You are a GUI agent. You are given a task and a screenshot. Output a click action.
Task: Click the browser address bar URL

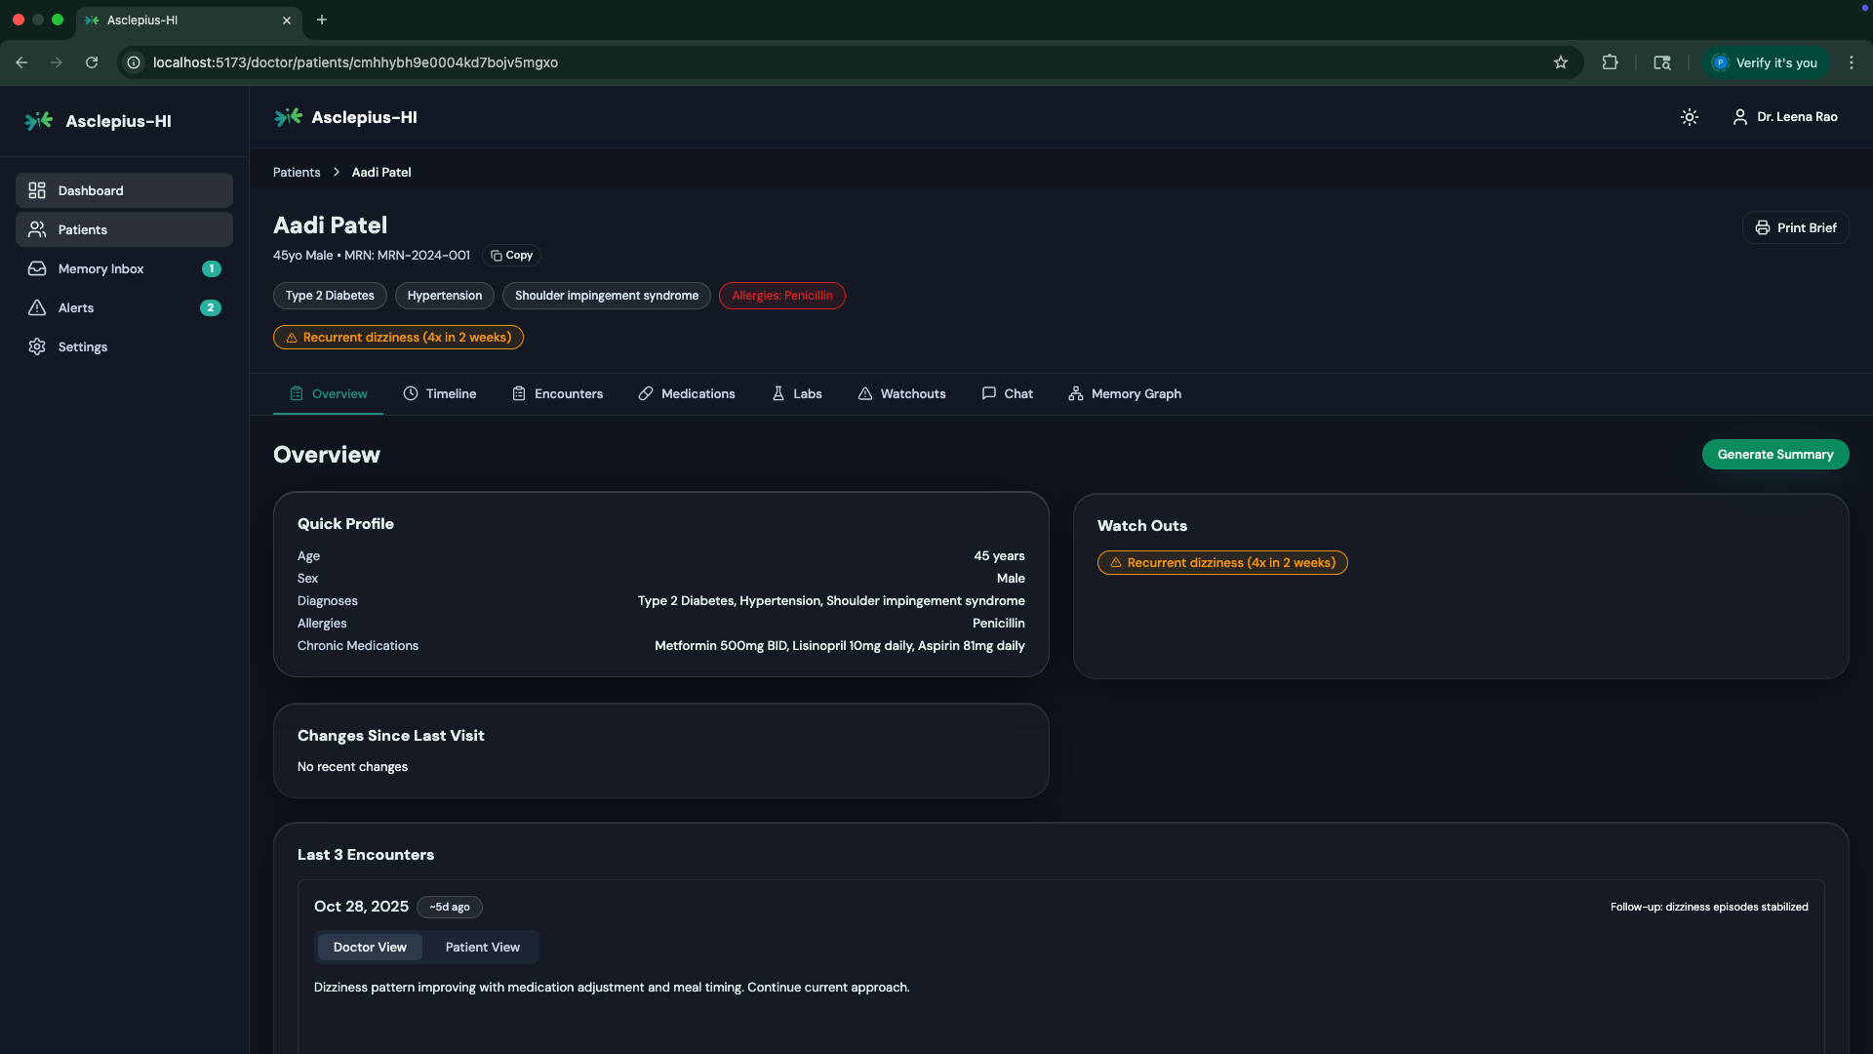click(355, 62)
